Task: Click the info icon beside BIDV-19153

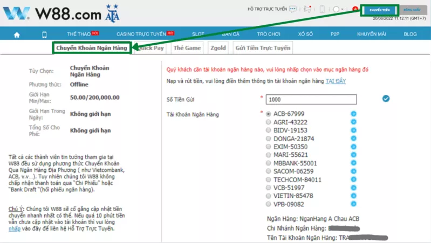Action: (x=353, y=130)
